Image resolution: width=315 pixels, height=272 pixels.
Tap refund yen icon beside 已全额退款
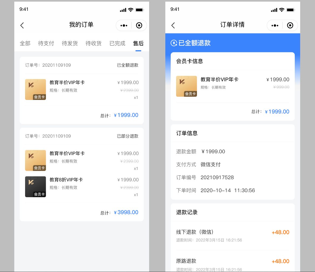pyautogui.click(x=174, y=43)
